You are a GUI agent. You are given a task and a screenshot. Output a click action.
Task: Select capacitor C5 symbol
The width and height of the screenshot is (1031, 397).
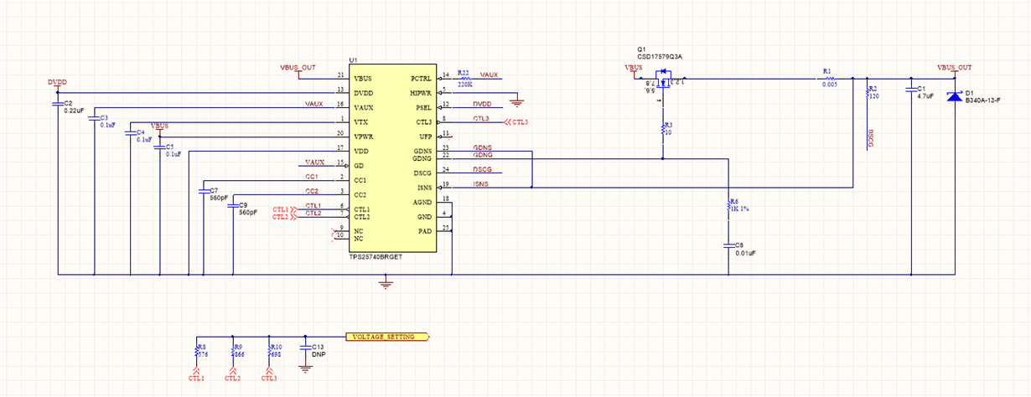(159, 147)
